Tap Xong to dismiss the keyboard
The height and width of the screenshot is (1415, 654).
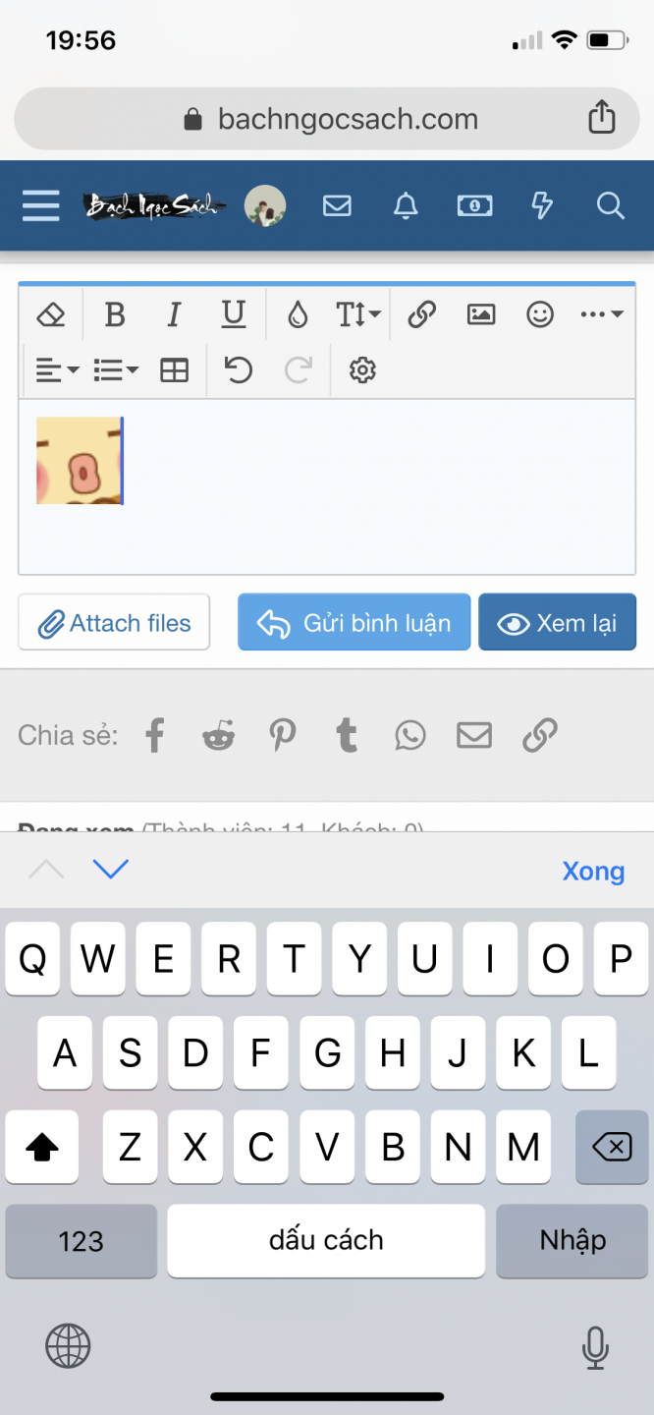coord(593,871)
